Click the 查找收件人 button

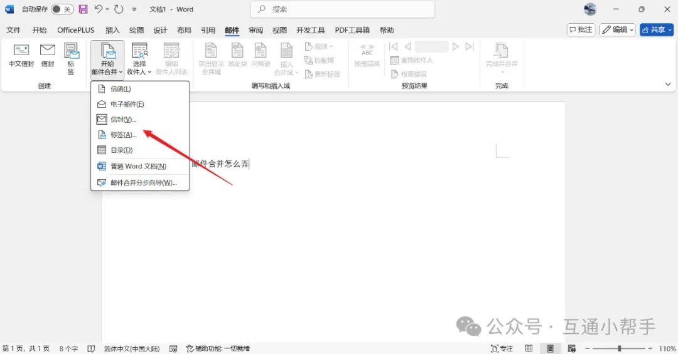pos(411,60)
